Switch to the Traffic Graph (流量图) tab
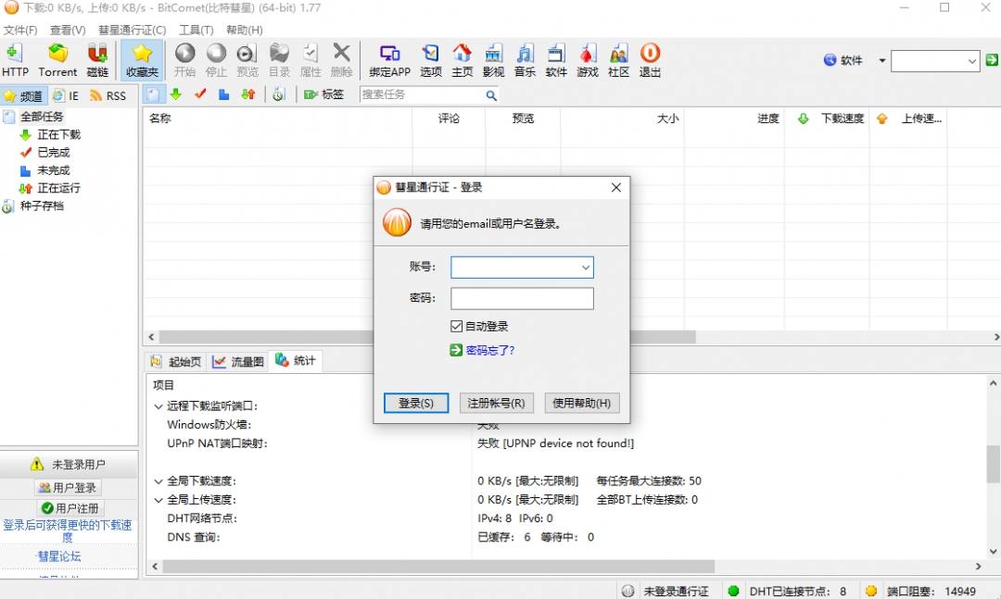The height and width of the screenshot is (599, 1001). pos(238,362)
